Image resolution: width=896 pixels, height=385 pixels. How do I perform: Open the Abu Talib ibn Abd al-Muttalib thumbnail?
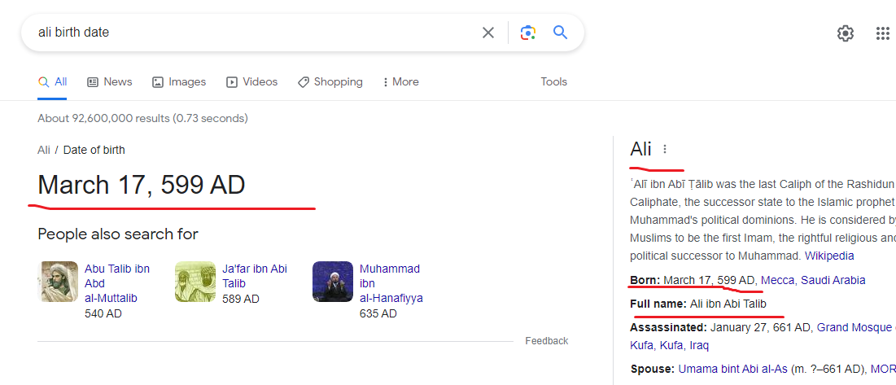coord(58,282)
